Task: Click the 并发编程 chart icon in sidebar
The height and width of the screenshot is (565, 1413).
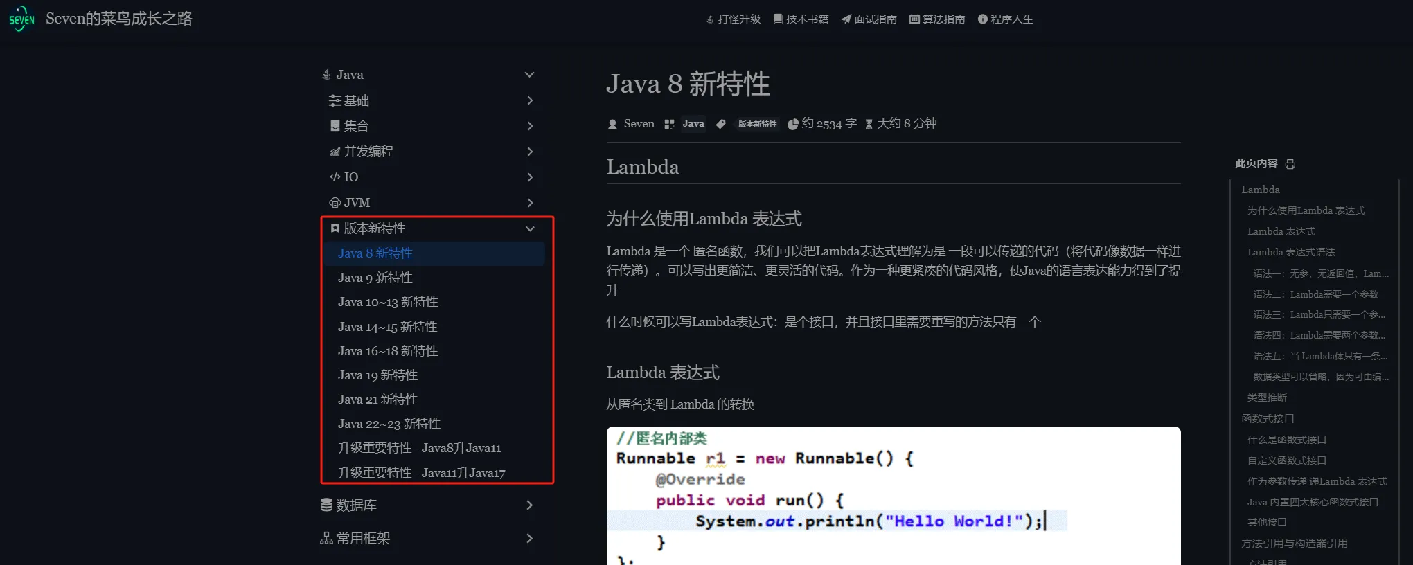Action: pos(335,152)
